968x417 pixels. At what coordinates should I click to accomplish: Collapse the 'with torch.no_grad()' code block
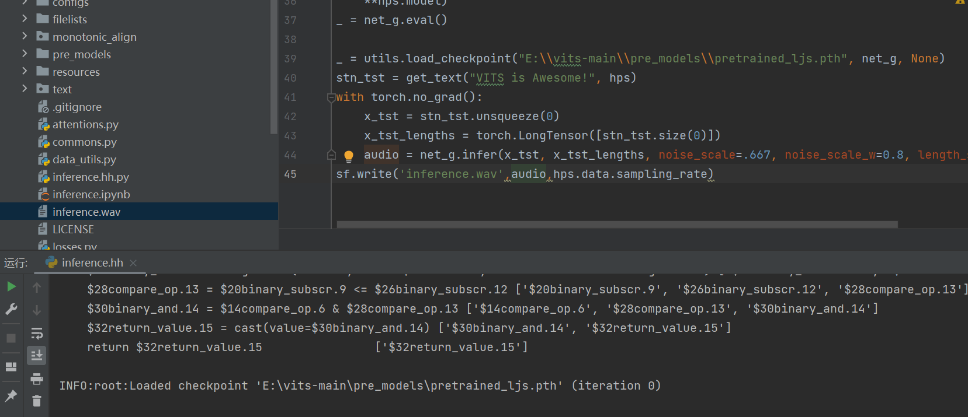pyautogui.click(x=331, y=97)
